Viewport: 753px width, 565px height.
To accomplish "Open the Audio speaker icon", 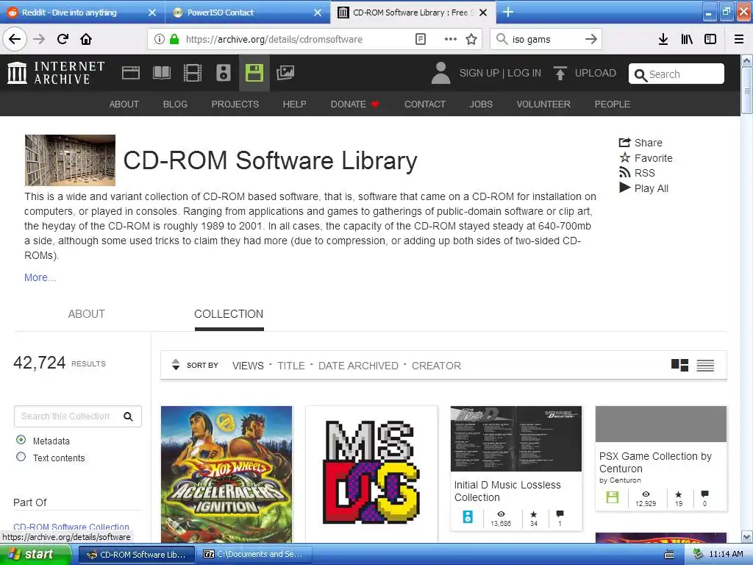I will [224, 73].
